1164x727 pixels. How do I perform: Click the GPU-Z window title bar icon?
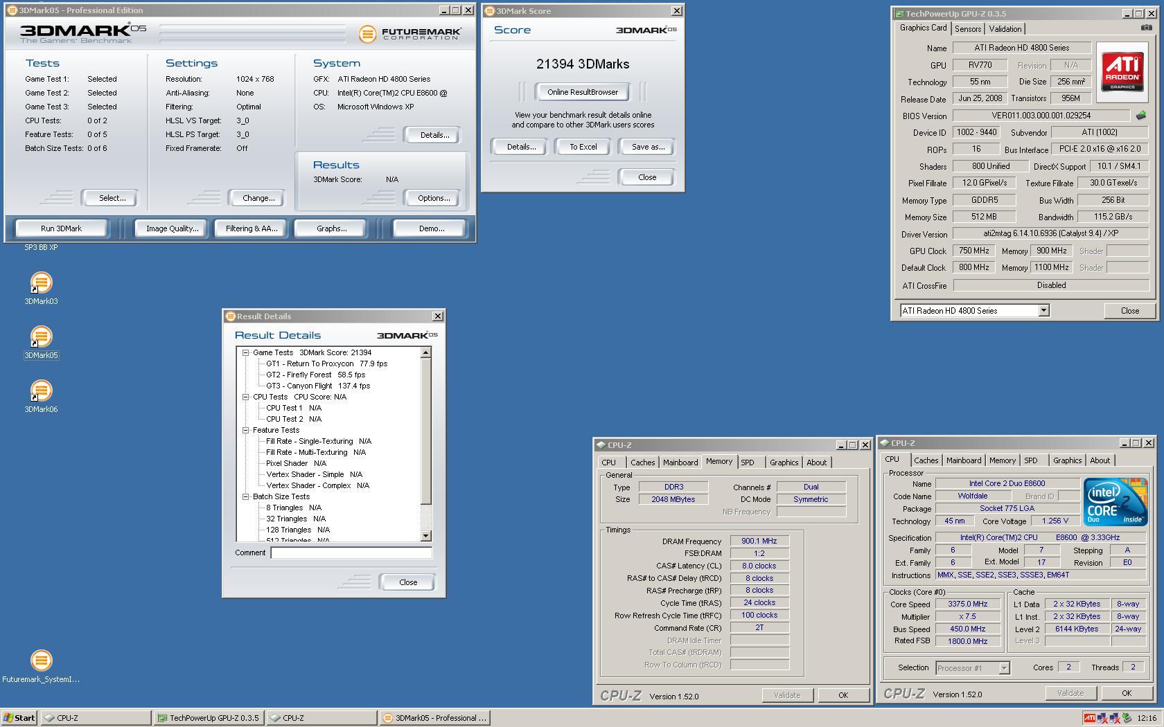pos(899,13)
